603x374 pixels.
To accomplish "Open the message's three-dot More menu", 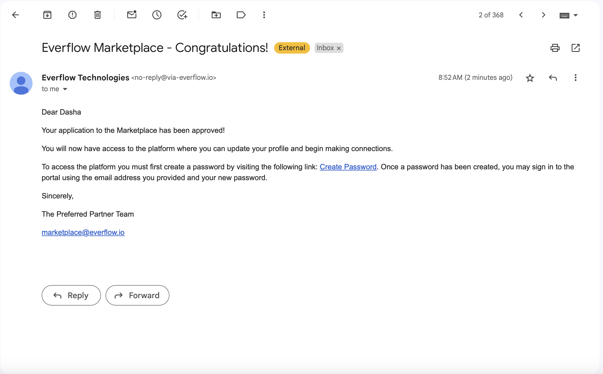I will click(576, 78).
